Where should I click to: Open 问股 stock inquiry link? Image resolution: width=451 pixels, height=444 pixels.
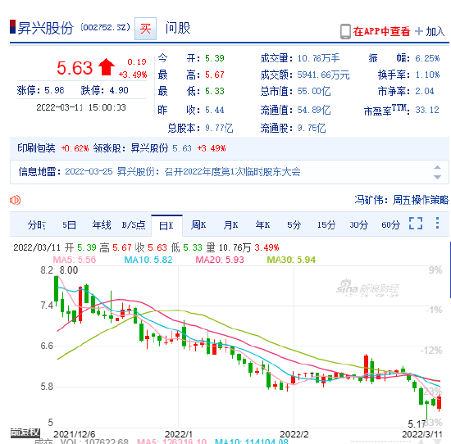pos(178,28)
